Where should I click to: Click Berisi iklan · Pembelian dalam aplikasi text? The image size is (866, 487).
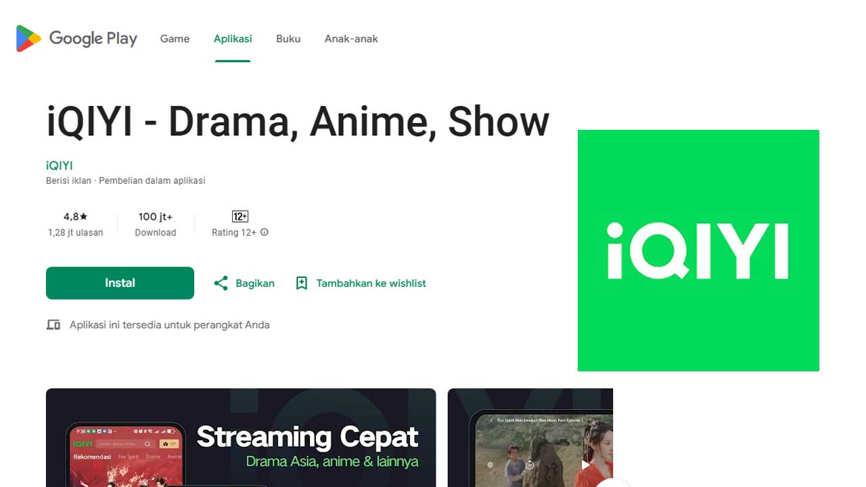126,181
